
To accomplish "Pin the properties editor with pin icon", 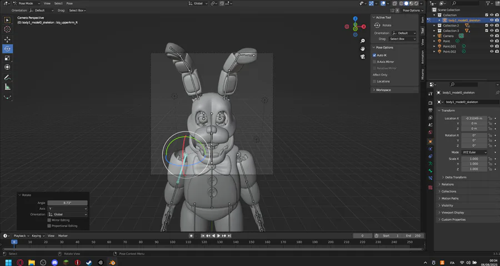I will click(497, 93).
